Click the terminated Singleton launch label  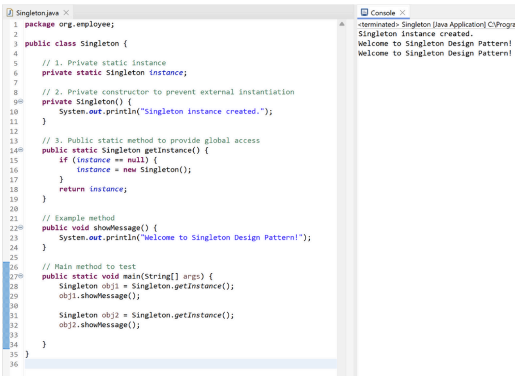pos(436,25)
